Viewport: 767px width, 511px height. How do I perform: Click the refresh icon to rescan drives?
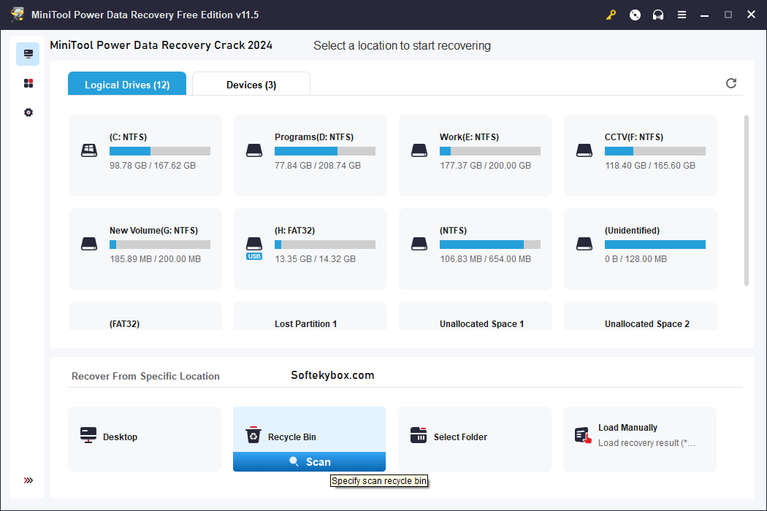tap(730, 83)
